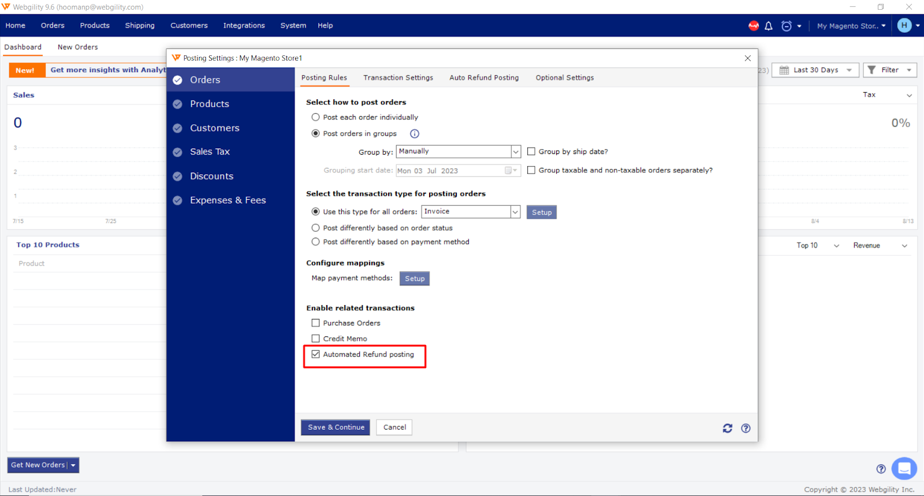The image size is (924, 496).
Task: Click Webgility logo in Posting Settings title
Action: tap(176, 58)
